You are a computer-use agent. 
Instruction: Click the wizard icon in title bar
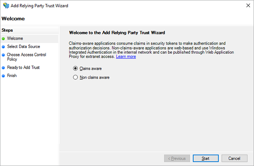pos(6,6)
